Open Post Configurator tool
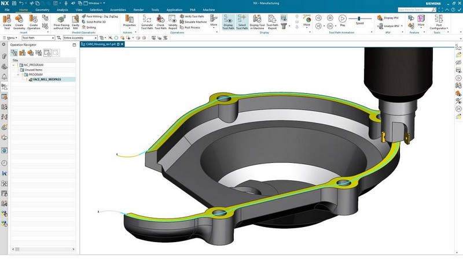Screen dimensions: 463x260 tap(439, 22)
